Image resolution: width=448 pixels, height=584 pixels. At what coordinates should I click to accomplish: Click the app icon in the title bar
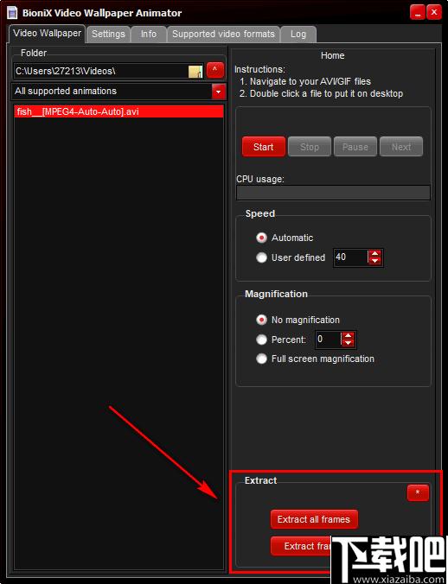pyautogui.click(x=12, y=13)
